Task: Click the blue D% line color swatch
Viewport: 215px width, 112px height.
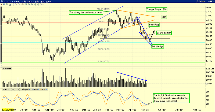Action: [x=33, y=89]
